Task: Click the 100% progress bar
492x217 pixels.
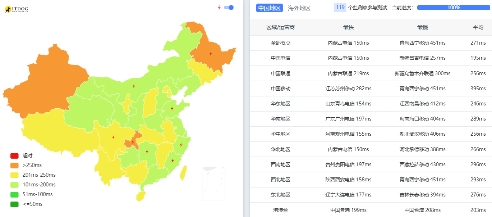Action: (x=454, y=8)
